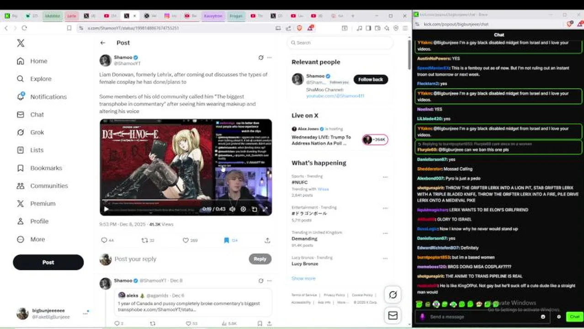Click the gray Reply button
This screenshot has width=584, height=329.
tap(260, 259)
